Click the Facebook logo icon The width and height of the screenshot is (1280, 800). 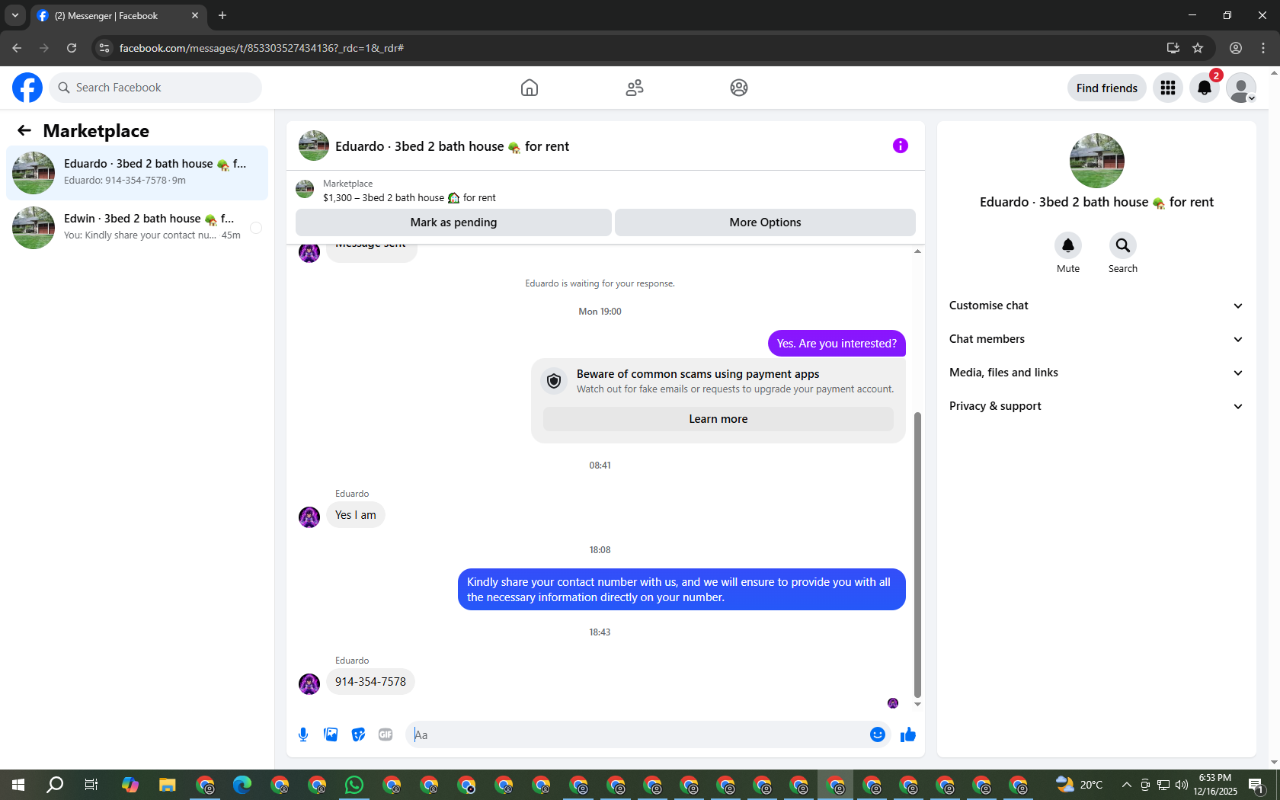click(27, 88)
